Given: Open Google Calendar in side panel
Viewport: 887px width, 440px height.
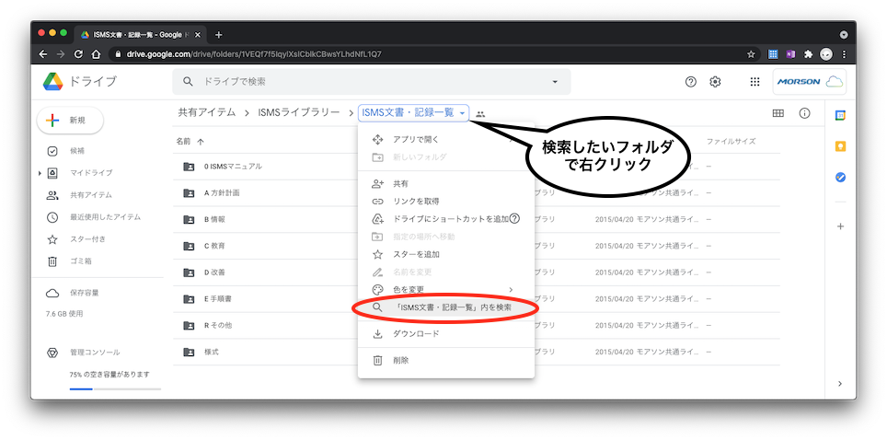Looking at the screenshot, I should click(839, 115).
